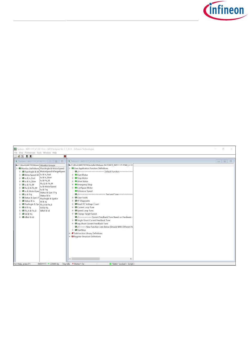Click the Clear Faults function icon
Viewport: 249px width, 357px height.
(76, 198)
